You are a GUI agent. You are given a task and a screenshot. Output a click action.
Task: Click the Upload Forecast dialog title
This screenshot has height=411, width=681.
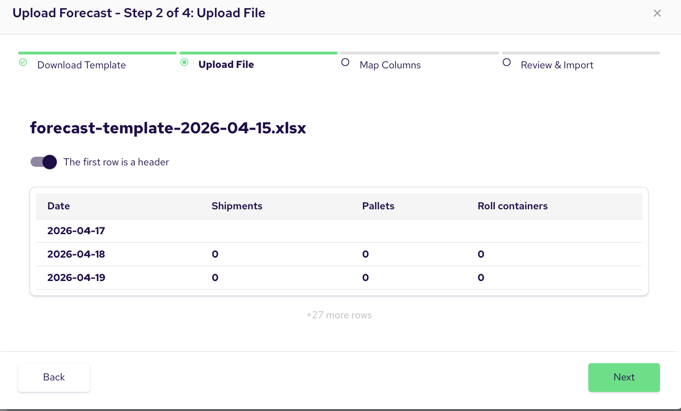139,13
